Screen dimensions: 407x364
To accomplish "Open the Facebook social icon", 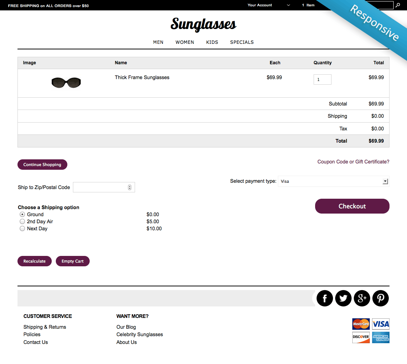I will pos(325,298).
